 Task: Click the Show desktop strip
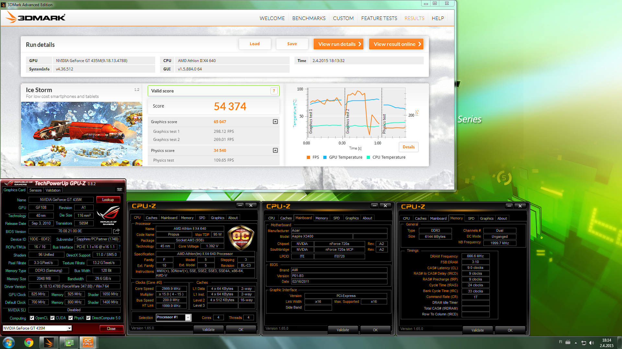point(619,343)
